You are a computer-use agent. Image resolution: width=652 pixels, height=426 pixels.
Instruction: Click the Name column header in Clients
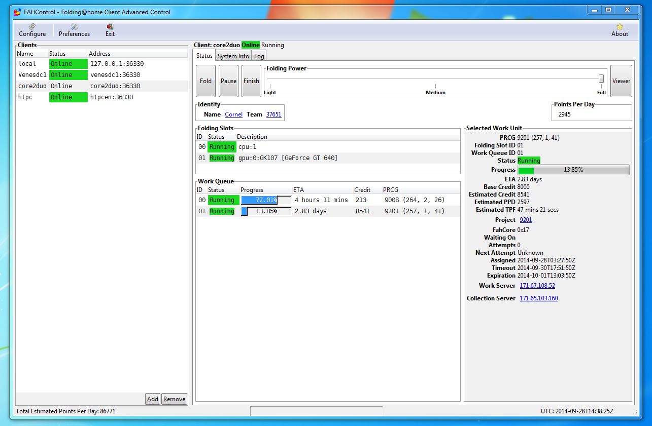coord(31,54)
